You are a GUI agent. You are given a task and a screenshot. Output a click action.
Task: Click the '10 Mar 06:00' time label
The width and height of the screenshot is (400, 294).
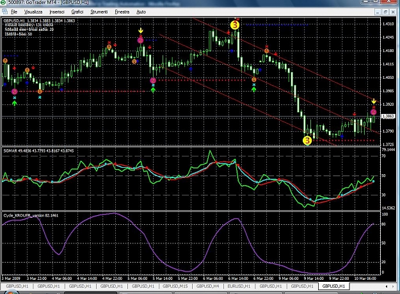coord(365,279)
